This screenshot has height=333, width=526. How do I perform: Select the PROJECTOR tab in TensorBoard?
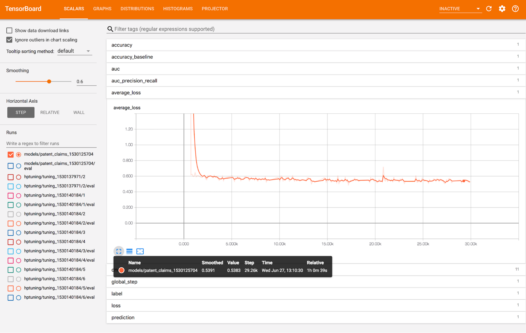coord(215,8)
